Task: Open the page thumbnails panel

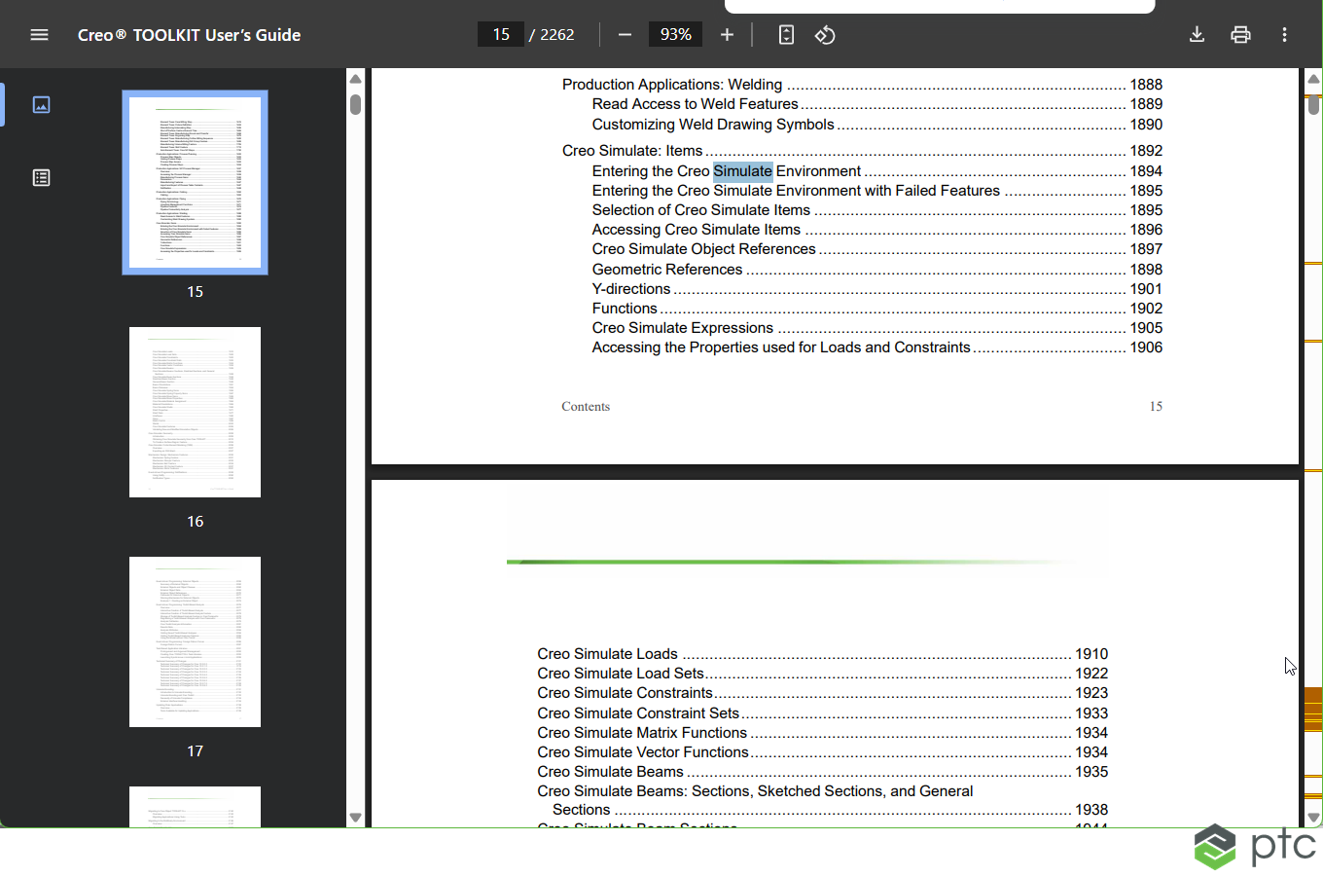Action: pos(41,104)
